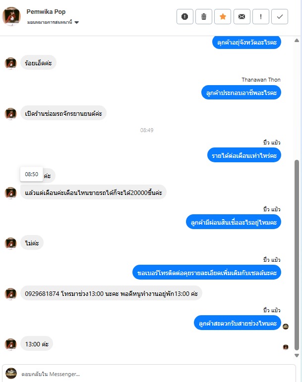Image resolution: width=302 pixels, height=382 pixels.
Task: Click scrollbar down arrow in chat
Action: click(297, 355)
